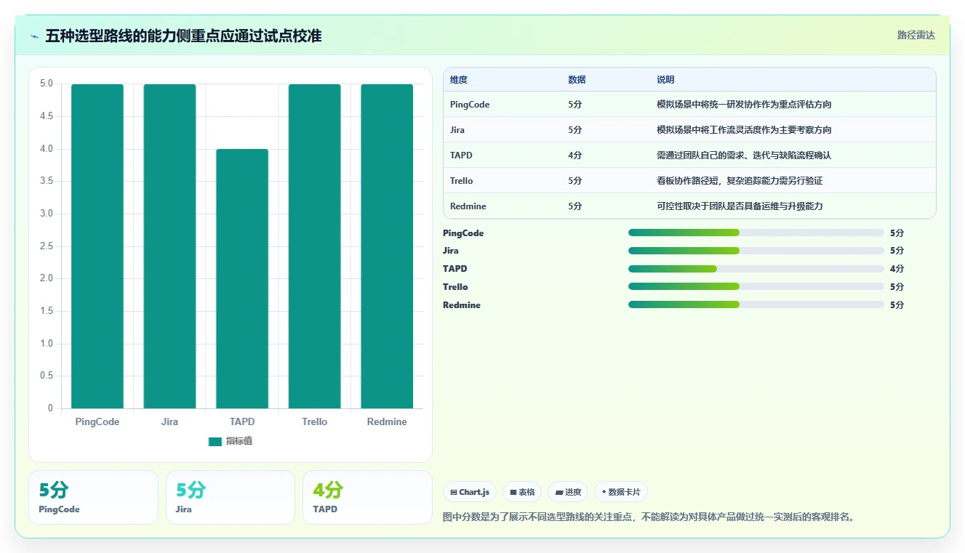
Task: Click 看板协作路径短，复杂追踪能力需另行验证 description
Action: click(x=740, y=181)
